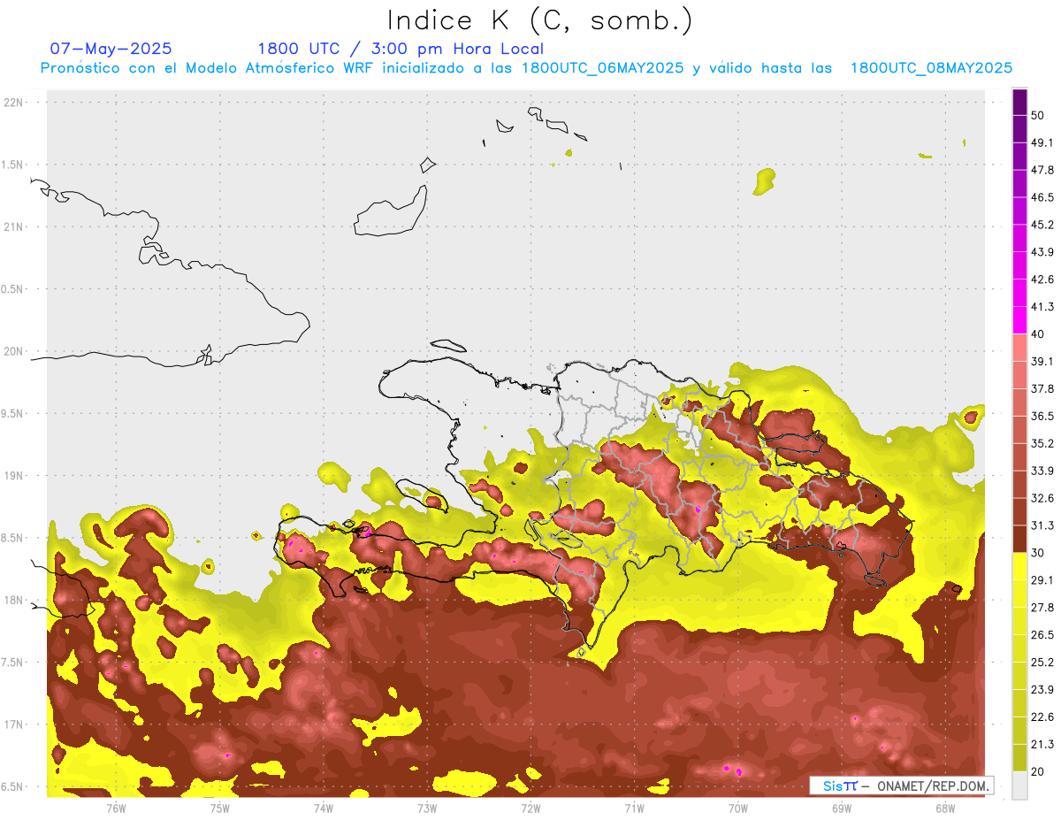Click the '43.9' colorbar value

point(1042,252)
